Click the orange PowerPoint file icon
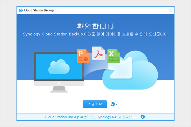191x127 pixels. [x=83, y=56]
